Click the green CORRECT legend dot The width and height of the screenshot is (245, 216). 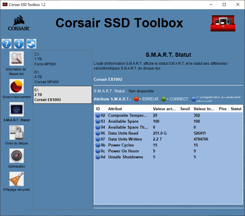tap(164, 99)
